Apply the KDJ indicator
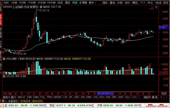 click(x=127, y=97)
